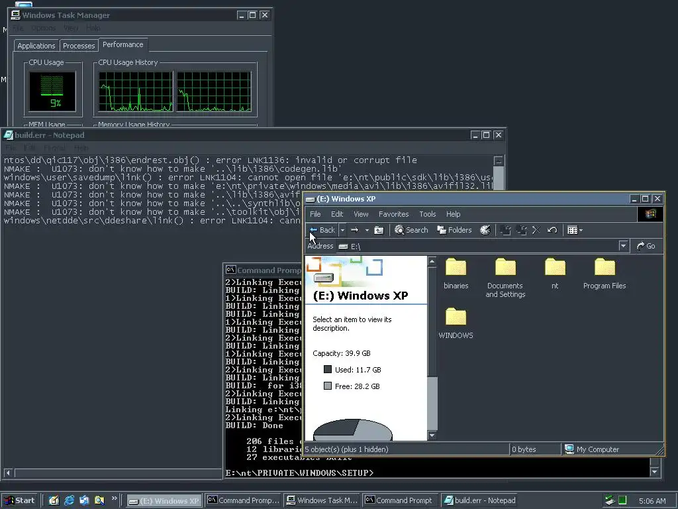Click the drive icon in the address bar
This screenshot has height=509, width=678.
344,247
